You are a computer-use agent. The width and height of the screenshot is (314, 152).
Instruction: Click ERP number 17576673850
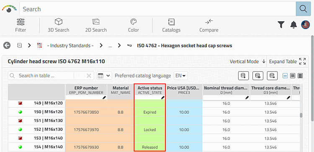coord(86,112)
